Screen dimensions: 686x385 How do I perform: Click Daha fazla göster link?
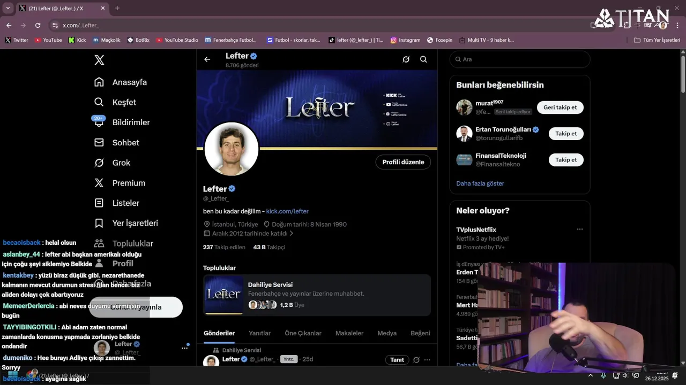point(480,183)
